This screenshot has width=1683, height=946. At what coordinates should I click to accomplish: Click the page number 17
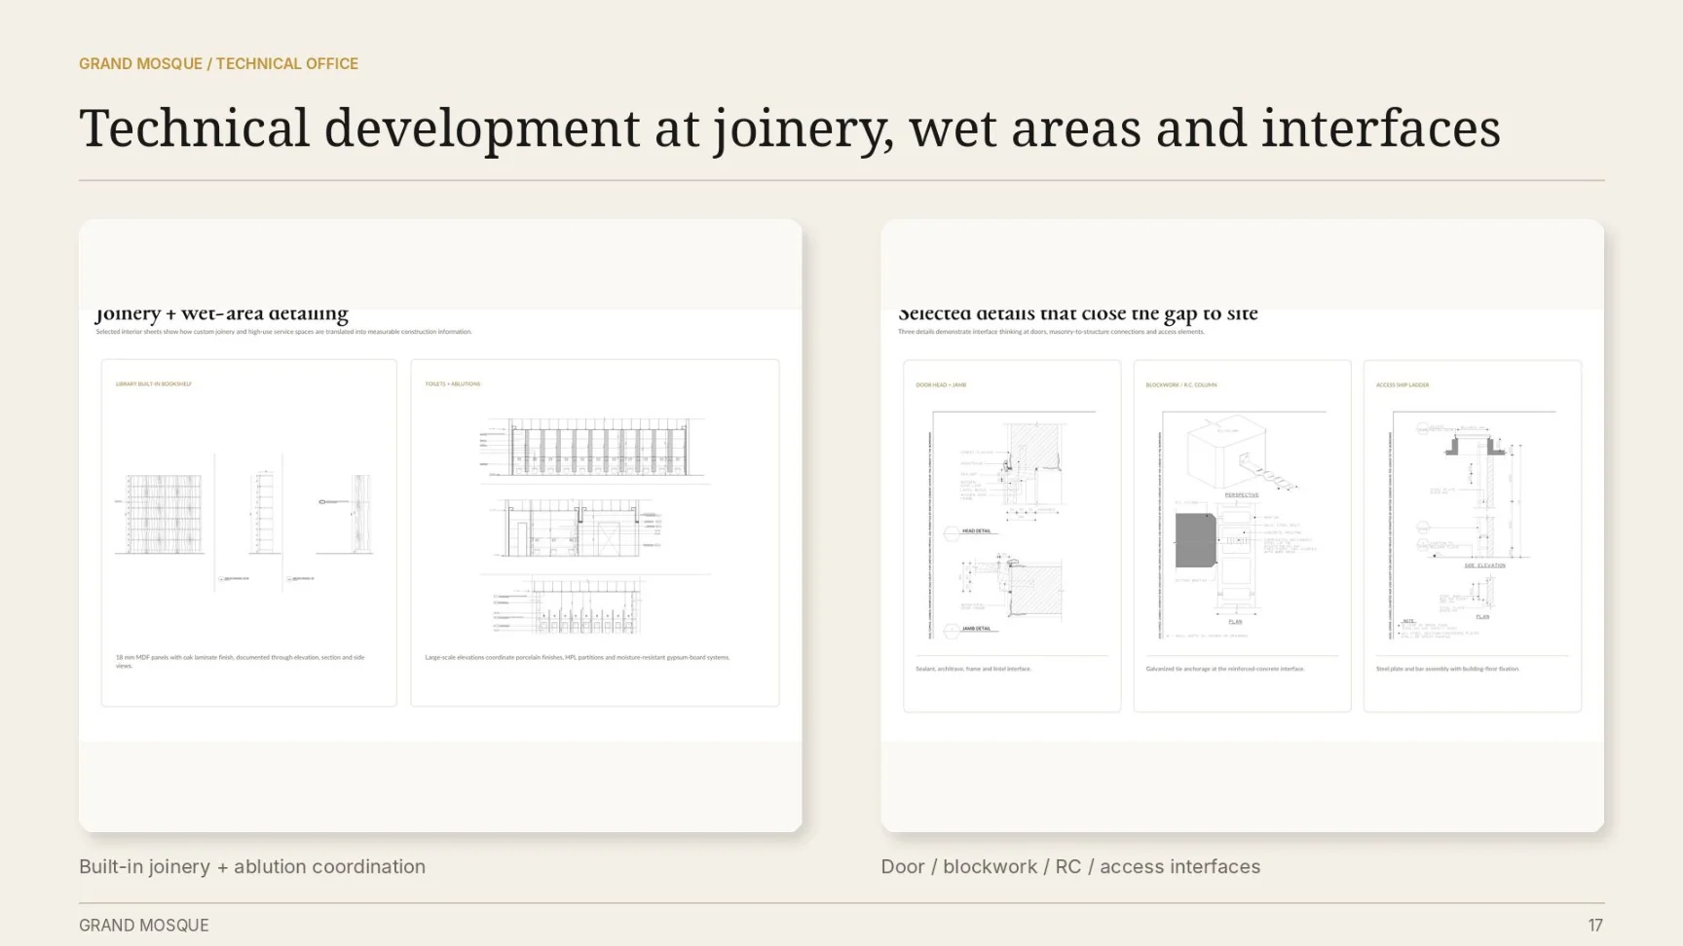click(x=1595, y=926)
